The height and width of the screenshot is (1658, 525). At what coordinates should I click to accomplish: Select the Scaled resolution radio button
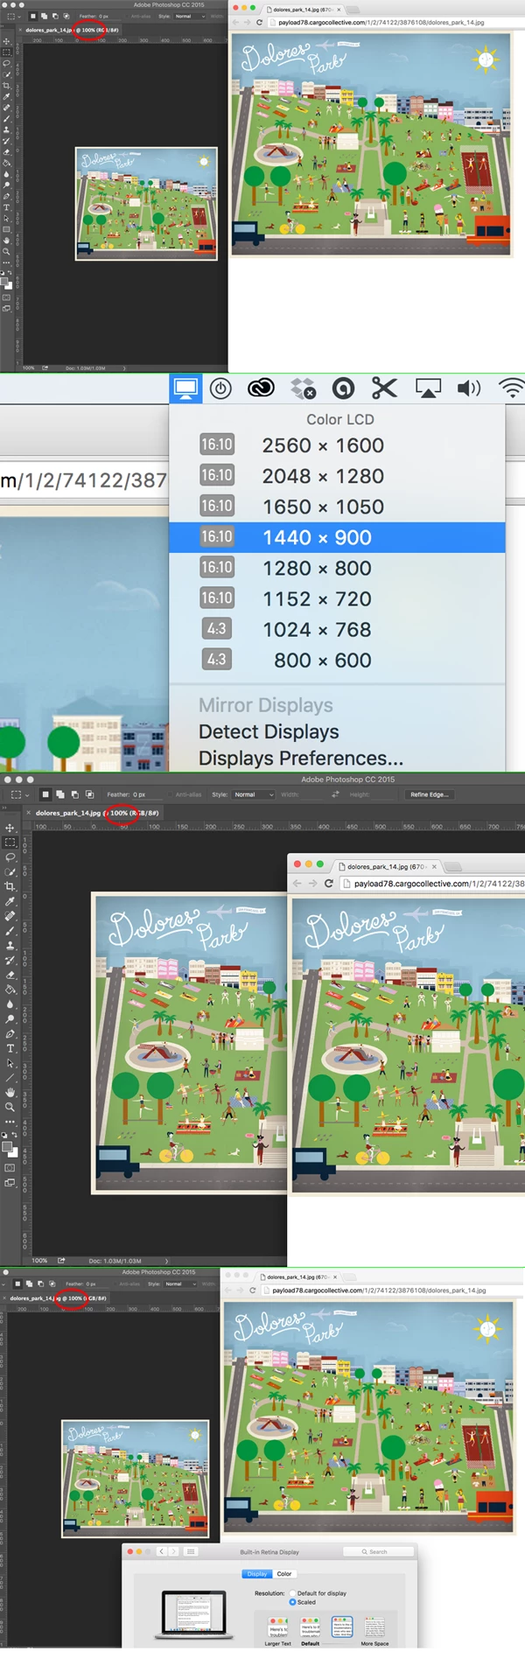(x=292, y=1602)
